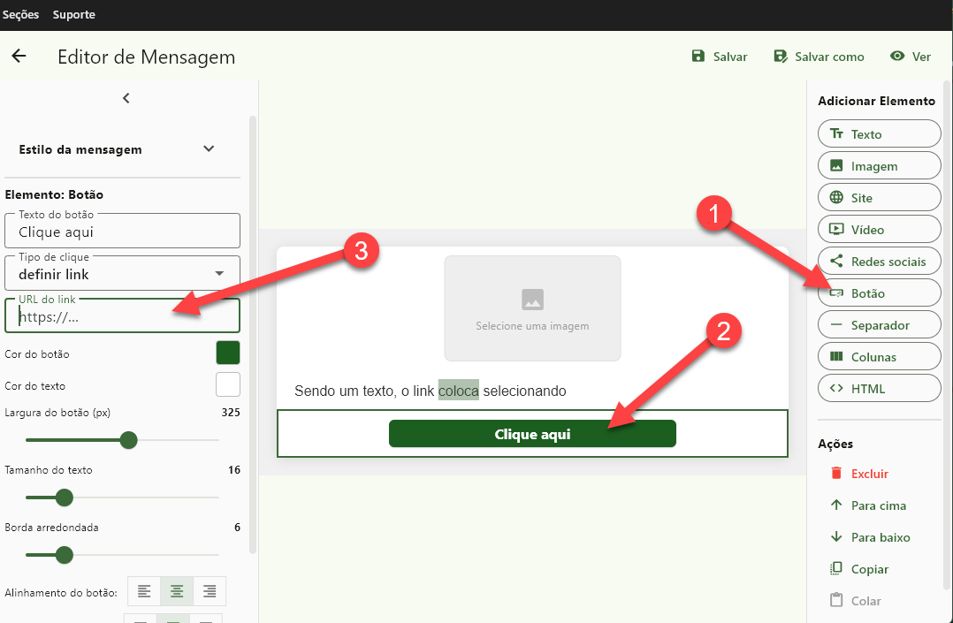Open the Seções menu
The height and width of the screenshot is (623, 953).
21,14
